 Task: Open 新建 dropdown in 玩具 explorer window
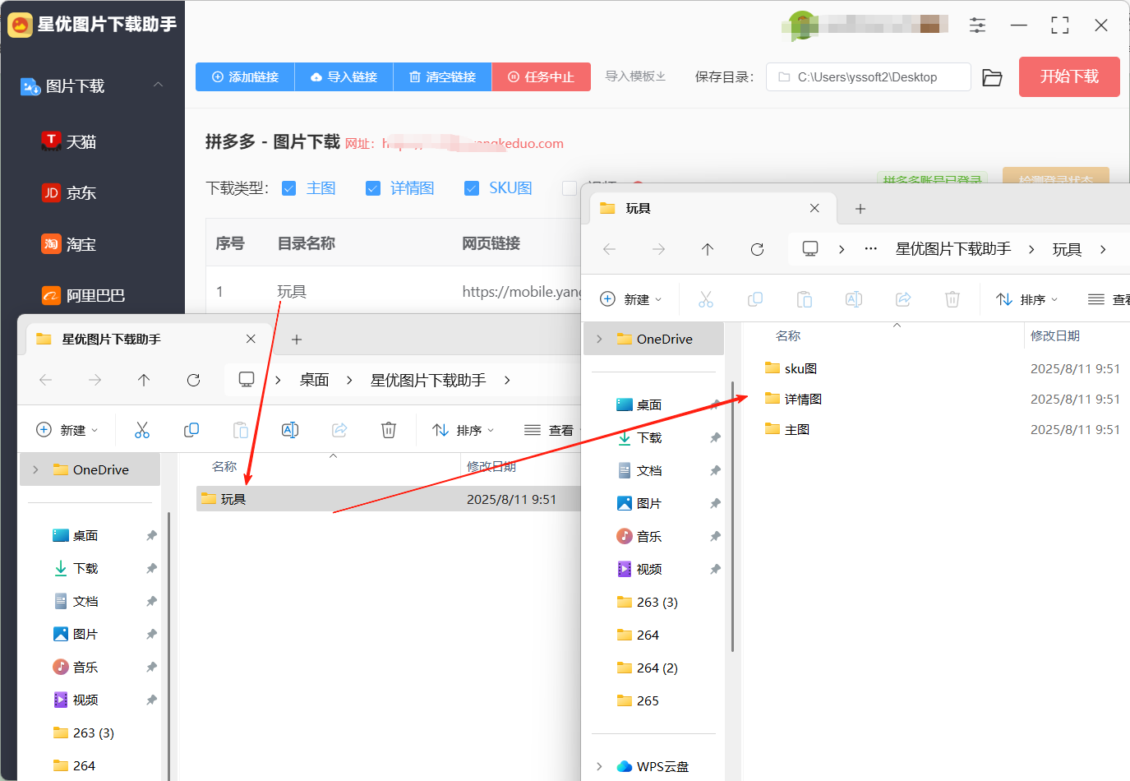[631, 299]
